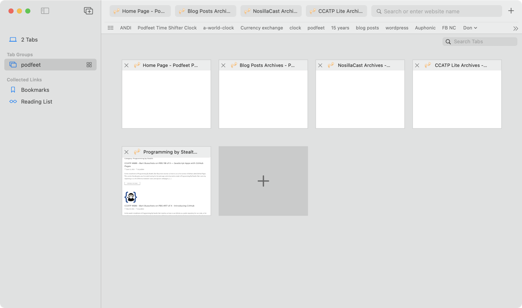Open the bookmarks grid icon in favorites bar
522x308 pixels.
[x=111, y=28]
